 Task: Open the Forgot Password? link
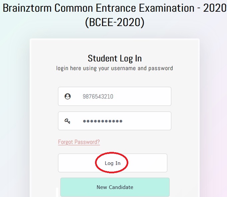click(79, 142)
